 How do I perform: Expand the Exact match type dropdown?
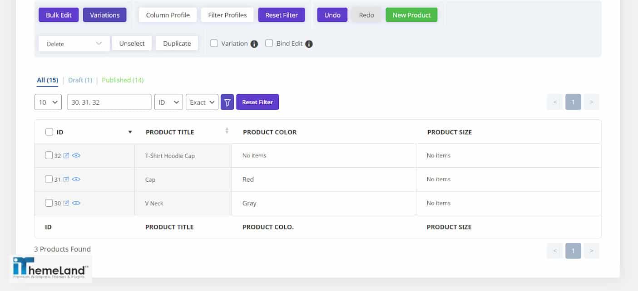202,102
